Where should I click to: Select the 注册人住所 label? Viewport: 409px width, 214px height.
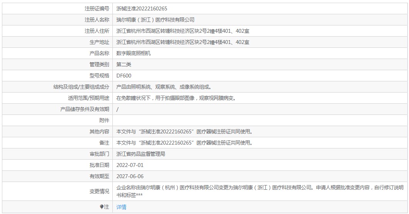click(97, 31)
